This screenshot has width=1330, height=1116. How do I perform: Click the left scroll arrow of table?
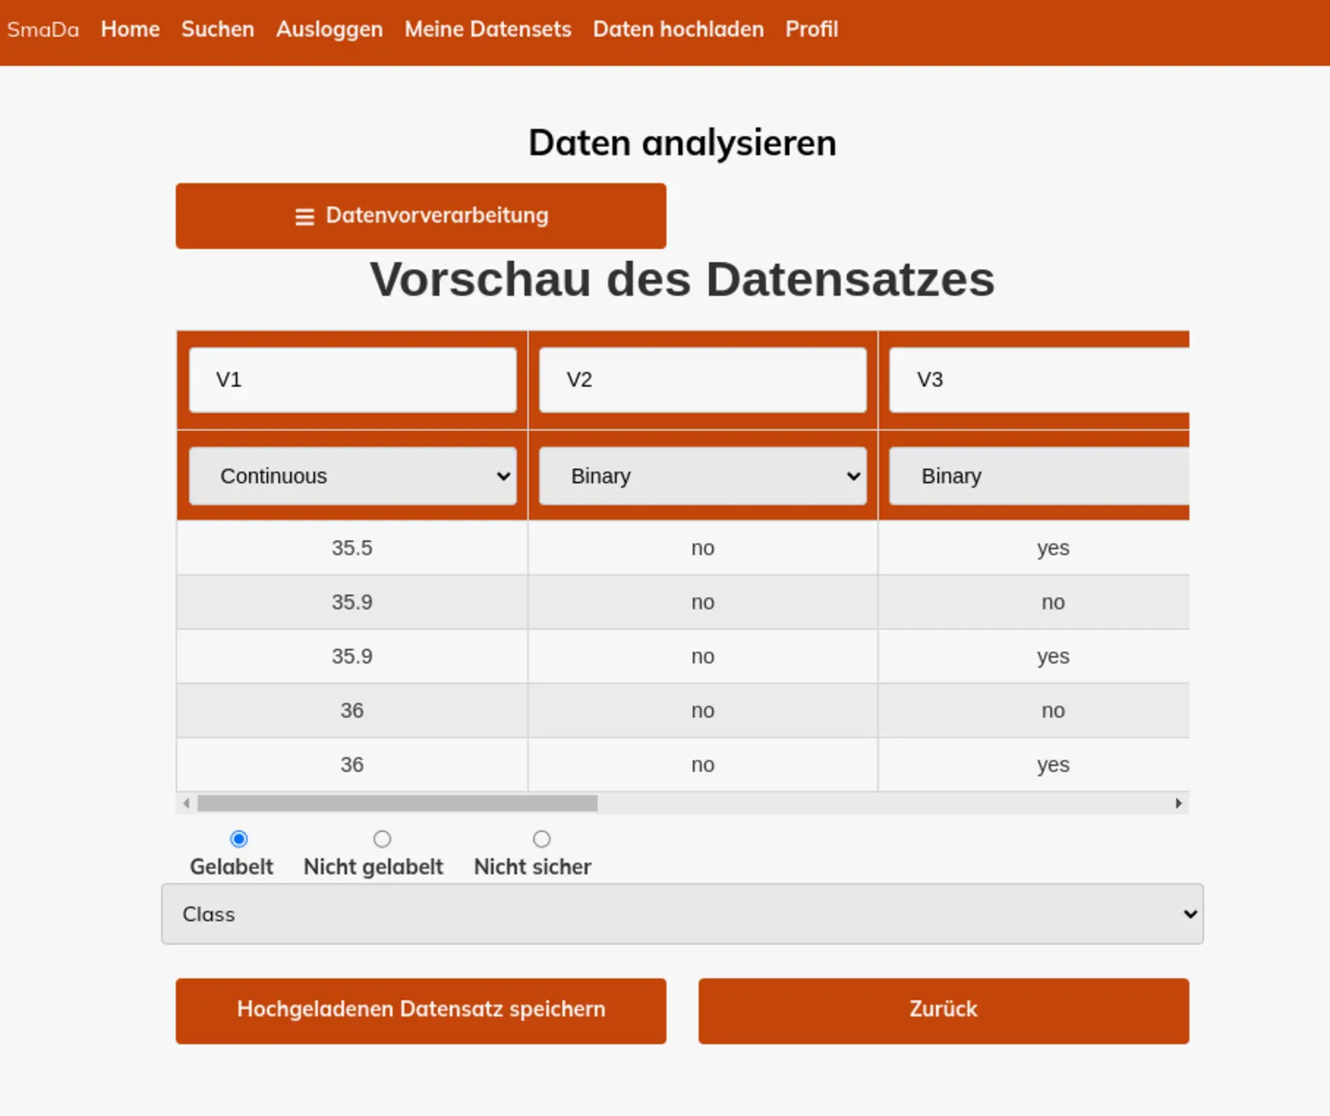[187, 804]
